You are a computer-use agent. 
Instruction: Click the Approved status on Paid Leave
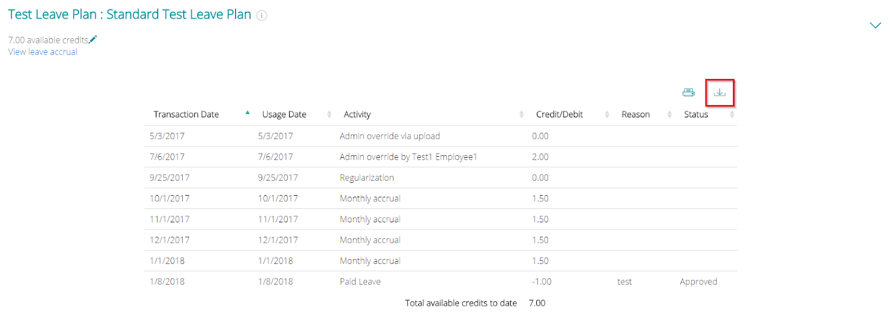click(698, 282)
